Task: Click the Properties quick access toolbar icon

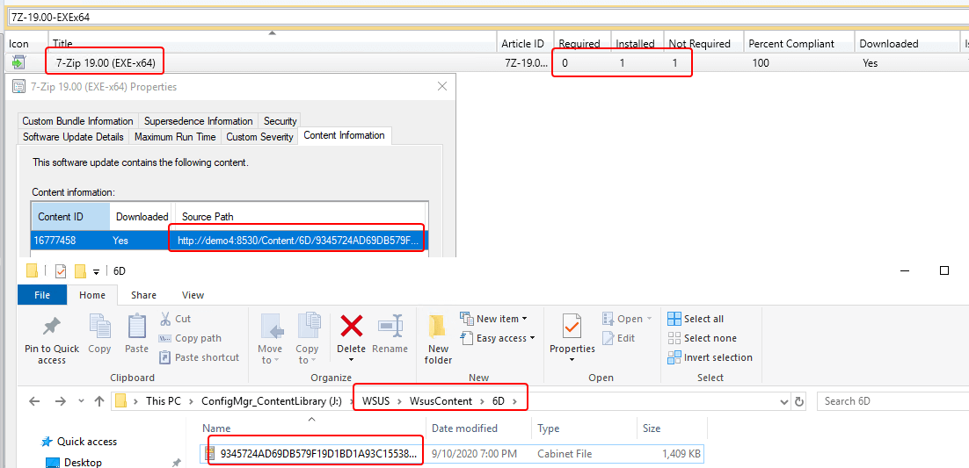Action: pyautogui.click(x=60, y=271)
